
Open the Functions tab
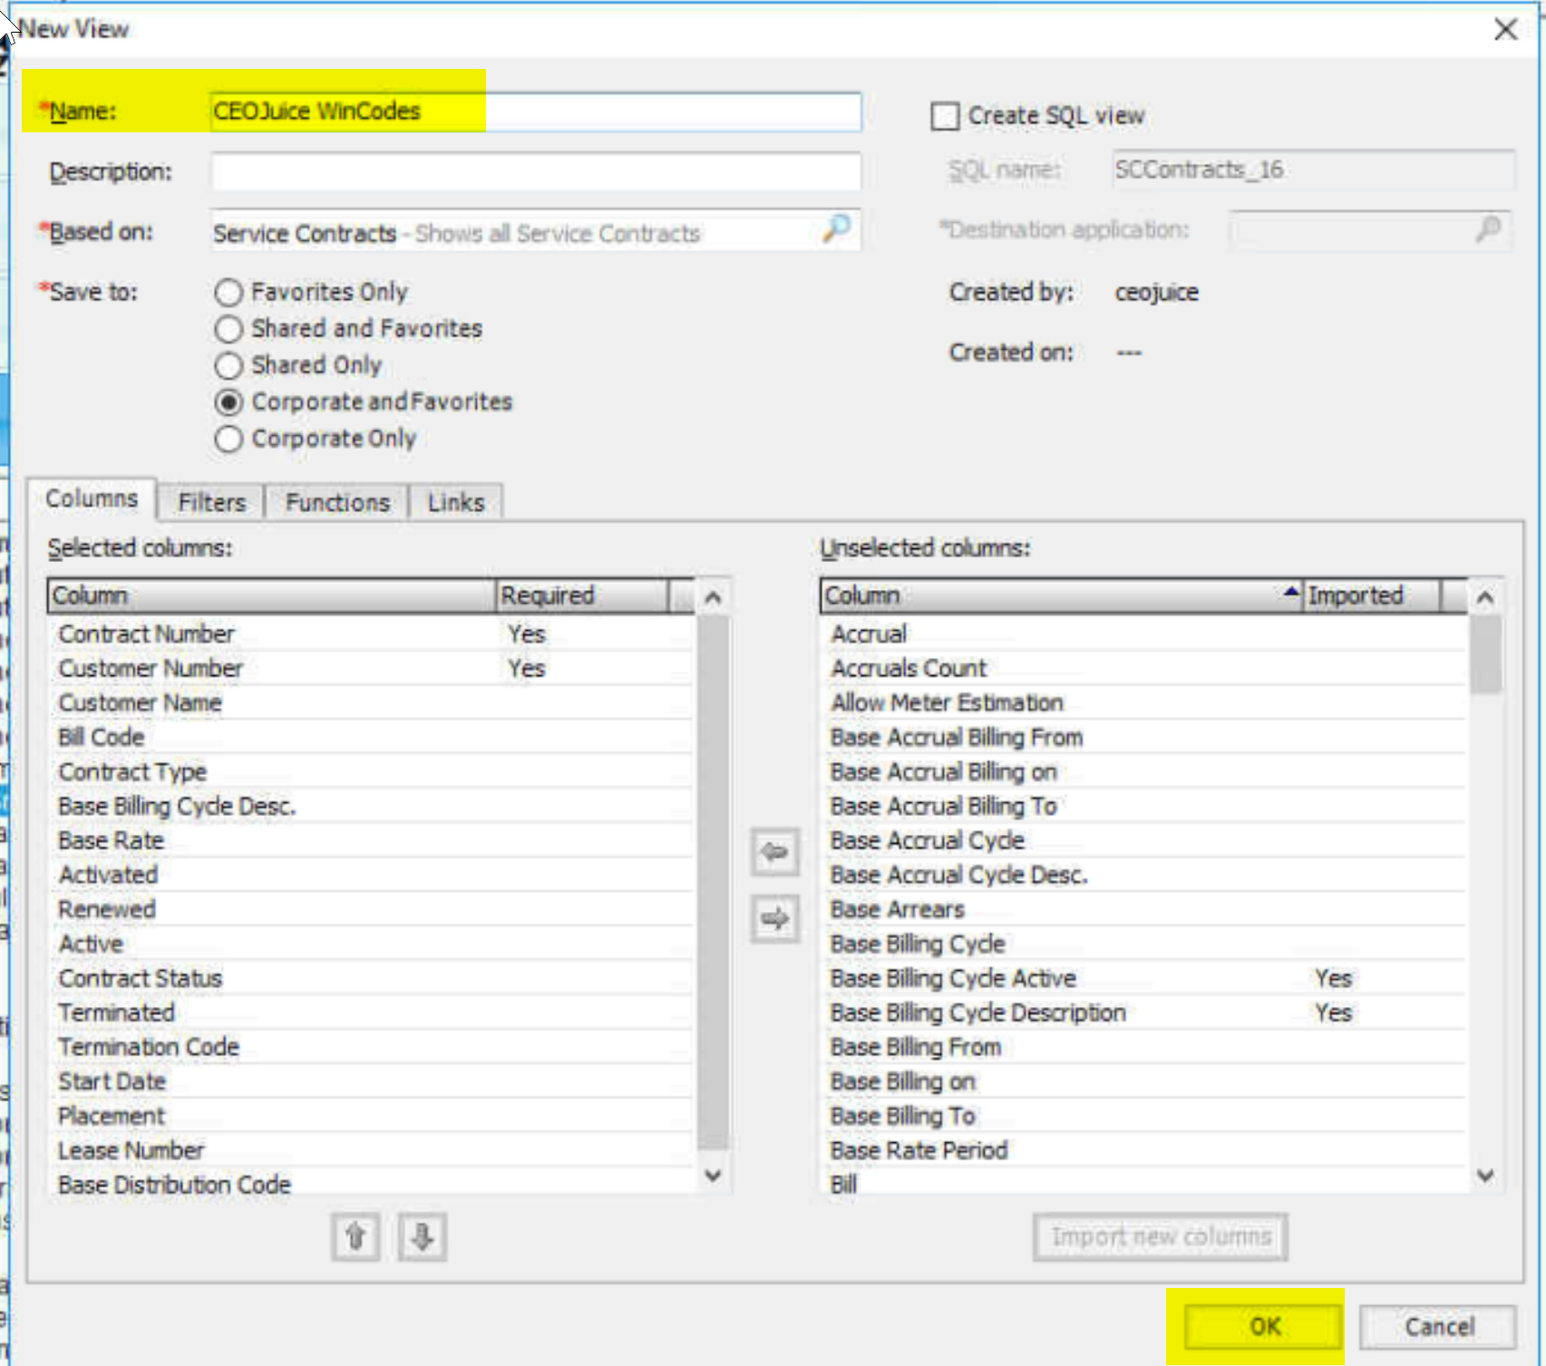[337, 502]
